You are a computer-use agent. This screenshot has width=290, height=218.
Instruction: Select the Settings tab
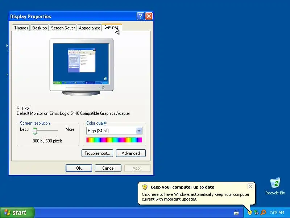[x=112, y=28]
